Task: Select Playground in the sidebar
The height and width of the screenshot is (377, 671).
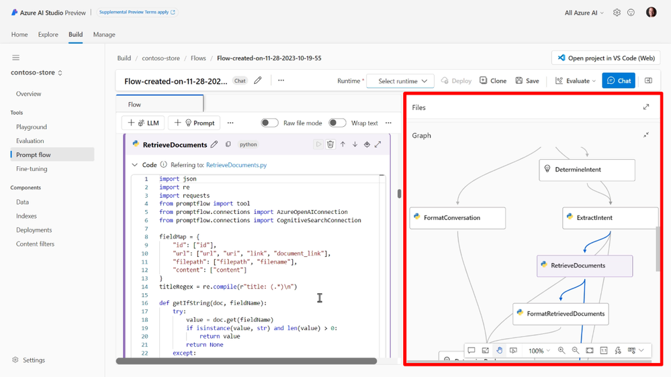Action: [32, 127]
